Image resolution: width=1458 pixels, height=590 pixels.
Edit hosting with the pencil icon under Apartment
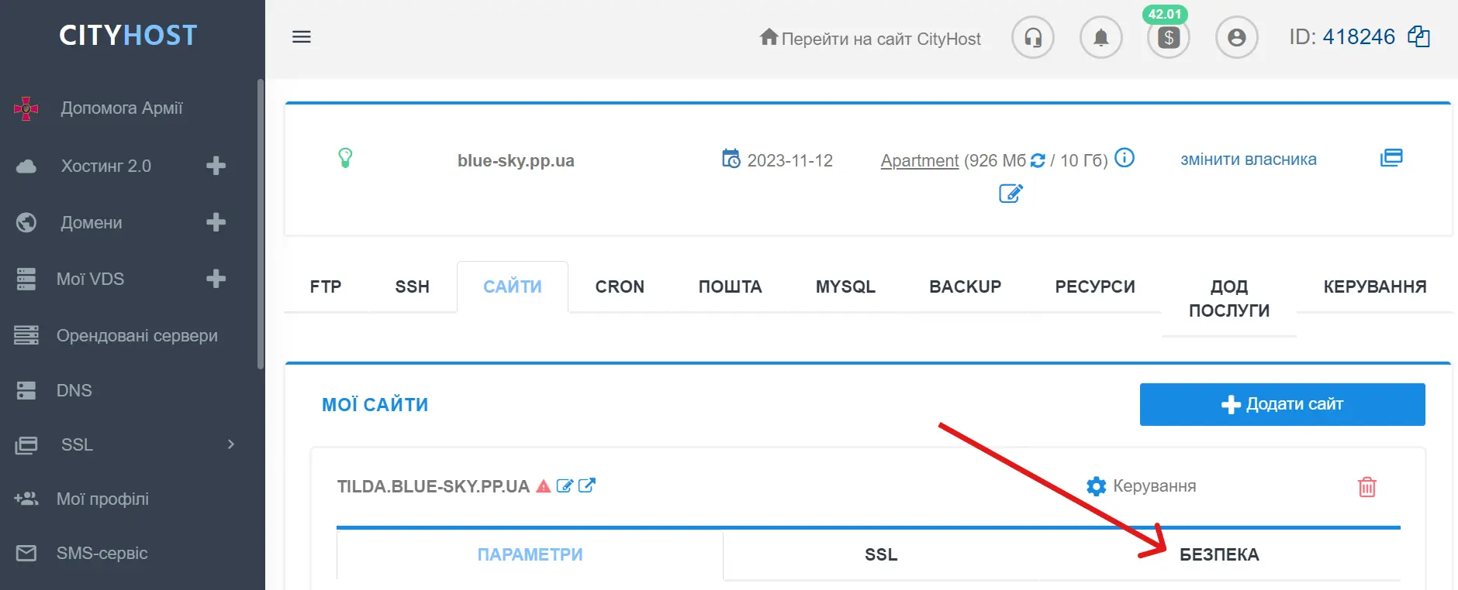pyautogui.click(x=1011, y=193)
